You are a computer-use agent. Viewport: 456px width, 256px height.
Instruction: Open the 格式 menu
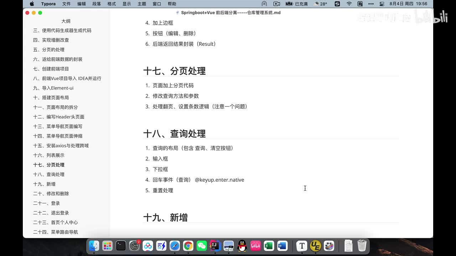[x=112, y=4]
